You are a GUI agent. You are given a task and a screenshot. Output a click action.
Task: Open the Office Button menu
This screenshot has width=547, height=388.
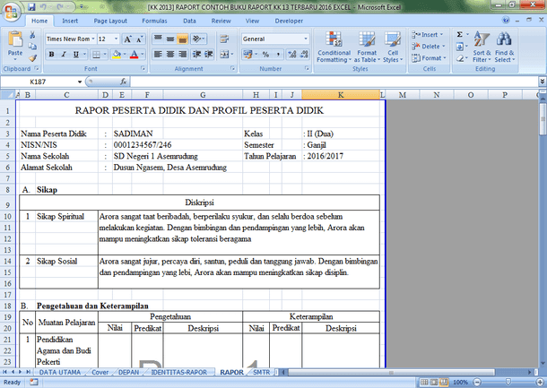[x=11, y=13]
